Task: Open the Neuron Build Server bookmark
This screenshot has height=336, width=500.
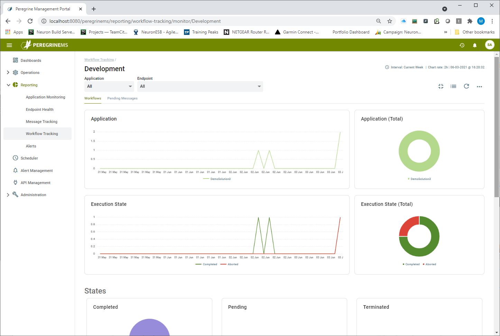Action: click(52, 32)
